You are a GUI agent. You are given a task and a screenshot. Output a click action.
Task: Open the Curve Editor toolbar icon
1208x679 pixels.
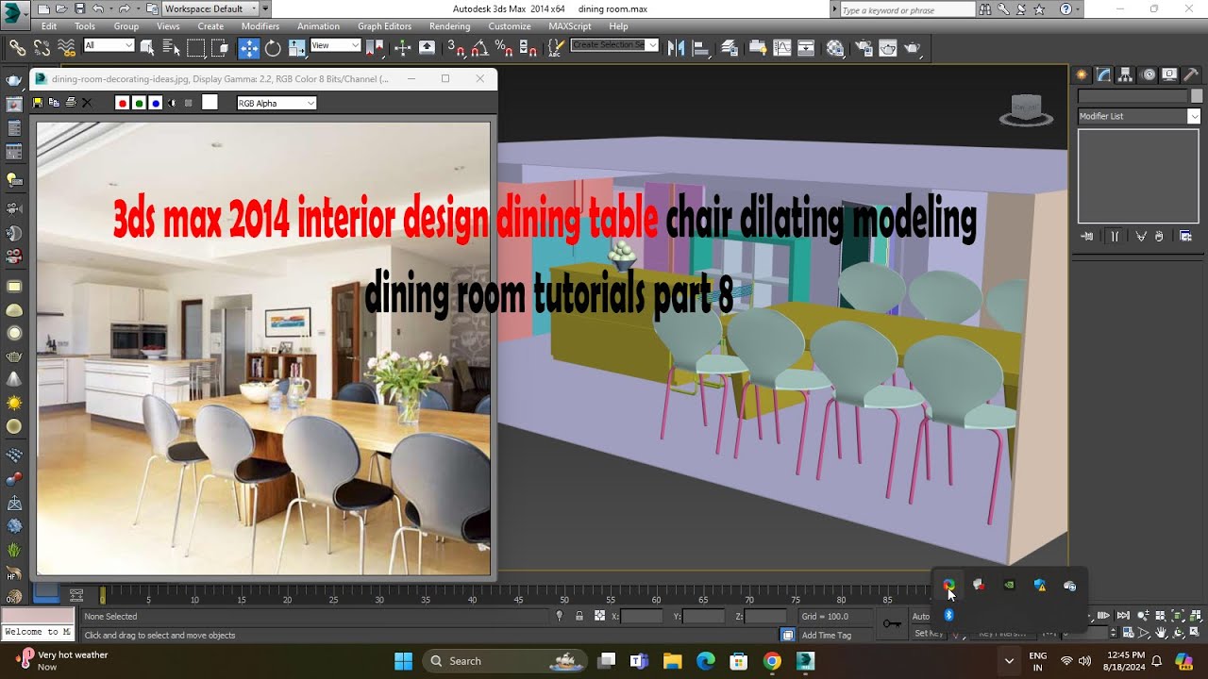coord(782,48)
